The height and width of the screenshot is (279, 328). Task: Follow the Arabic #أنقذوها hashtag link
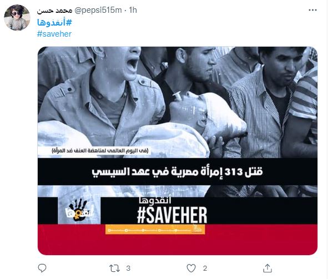tap(54, 22)
